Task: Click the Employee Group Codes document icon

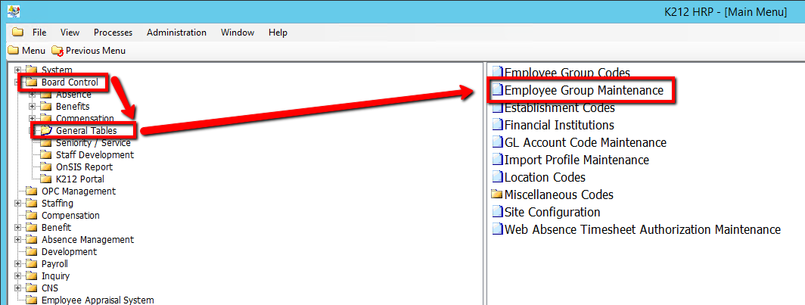Action: point(497,73)
